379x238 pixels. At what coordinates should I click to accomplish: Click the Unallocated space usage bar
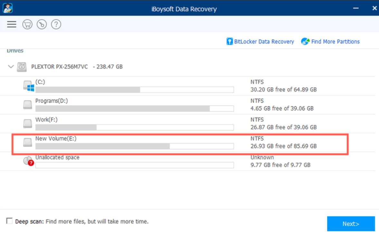click(x=134, y=165)
